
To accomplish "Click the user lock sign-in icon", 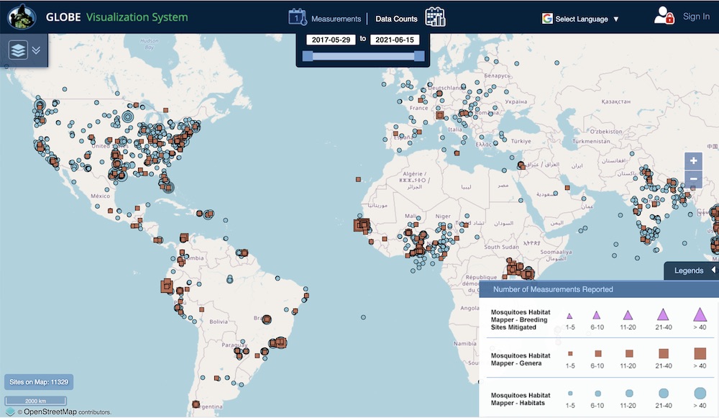I will pos(664,16).
